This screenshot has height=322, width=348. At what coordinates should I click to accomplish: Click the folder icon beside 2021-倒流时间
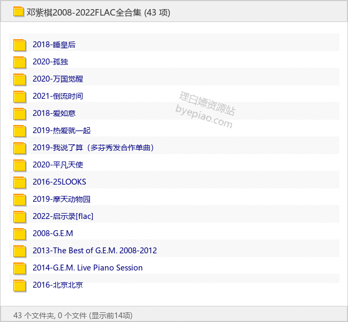[20, 97]
